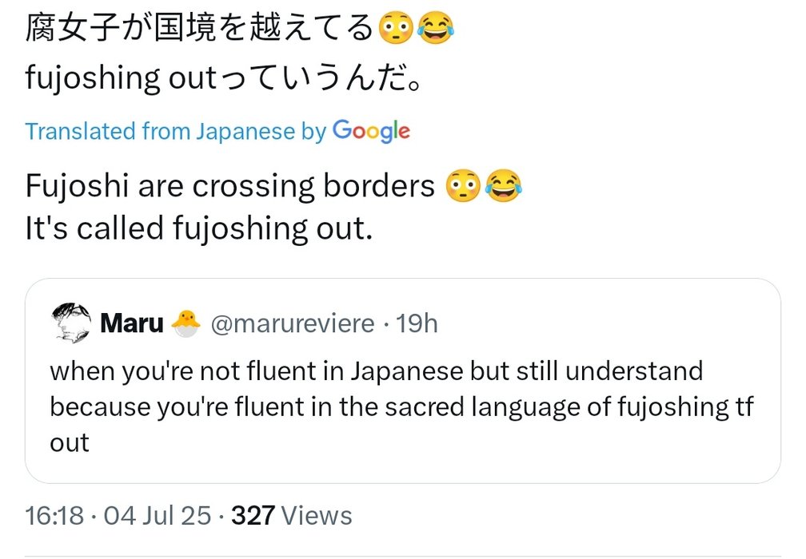
Task: Click the laughing emoji in translated text
Action: [502, 187]
